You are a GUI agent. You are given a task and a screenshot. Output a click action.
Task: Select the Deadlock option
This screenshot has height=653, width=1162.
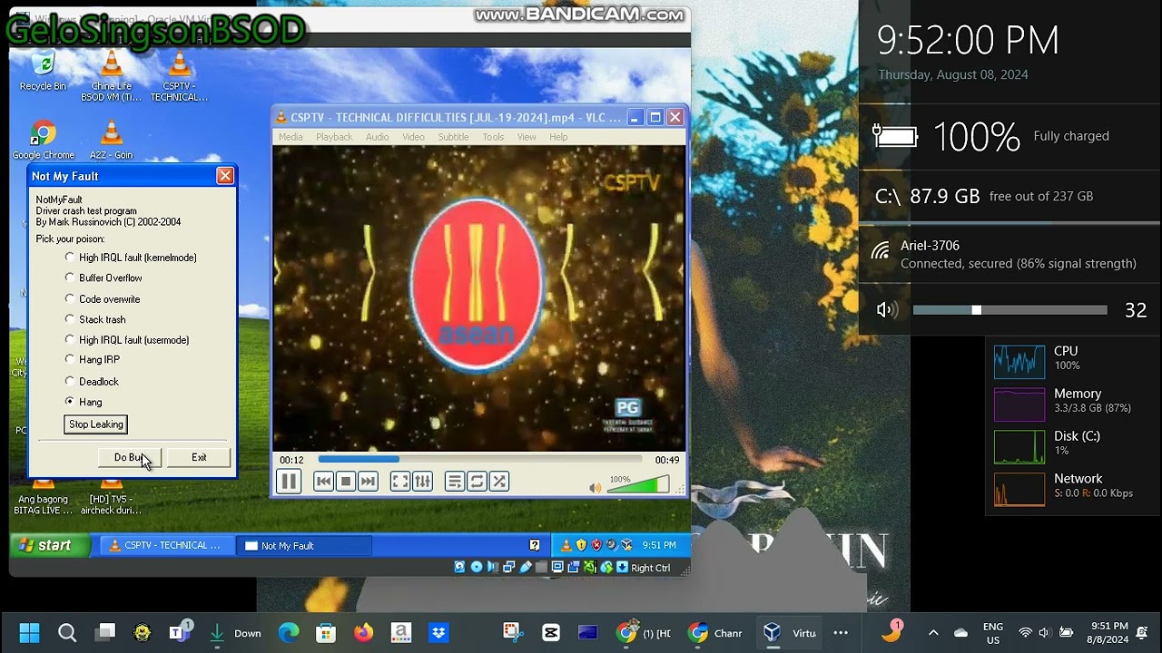coord(92,381)
